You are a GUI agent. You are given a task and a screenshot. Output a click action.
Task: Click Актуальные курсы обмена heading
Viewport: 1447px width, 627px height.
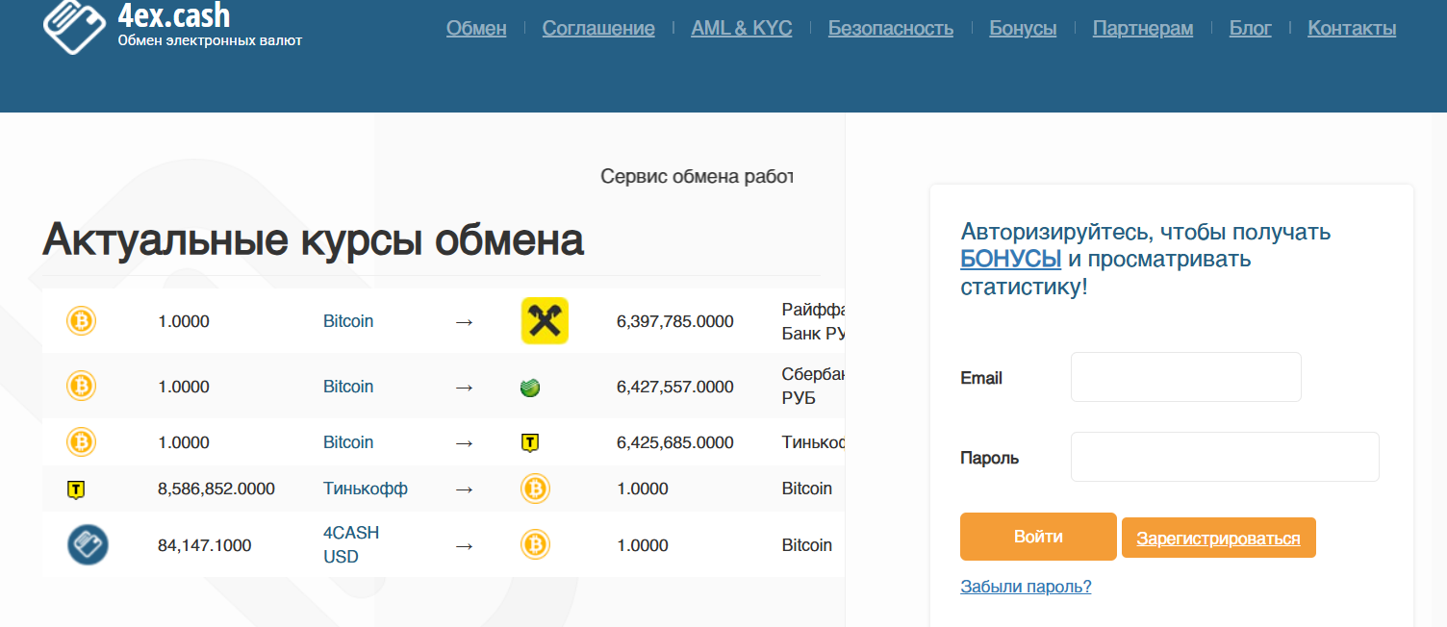coord(313,240)
